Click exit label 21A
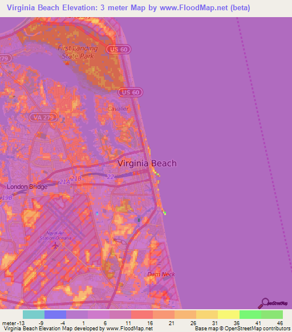Image resolution: width=292 pixels, height=332 pixels. coord(64,182)
